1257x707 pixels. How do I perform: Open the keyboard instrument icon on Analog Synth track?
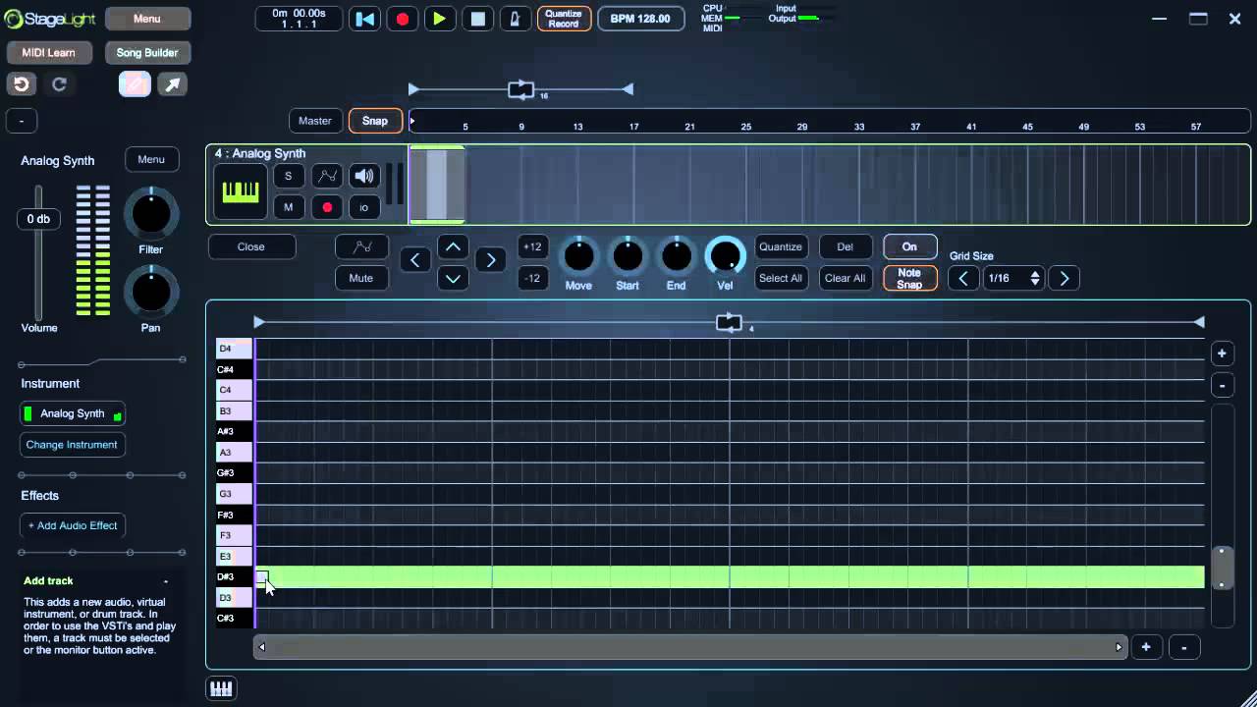tap(240, 191)
